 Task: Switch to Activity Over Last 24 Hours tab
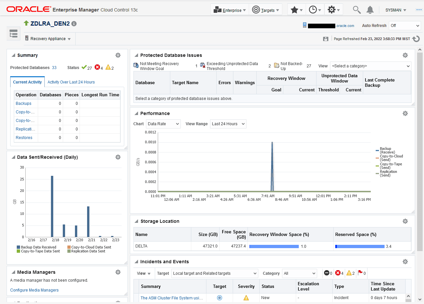(x=71, y=82)
